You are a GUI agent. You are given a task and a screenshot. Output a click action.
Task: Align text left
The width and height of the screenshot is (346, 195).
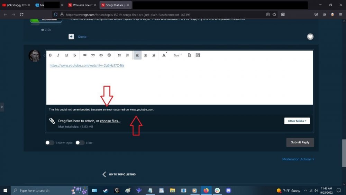tap(137, 55)
